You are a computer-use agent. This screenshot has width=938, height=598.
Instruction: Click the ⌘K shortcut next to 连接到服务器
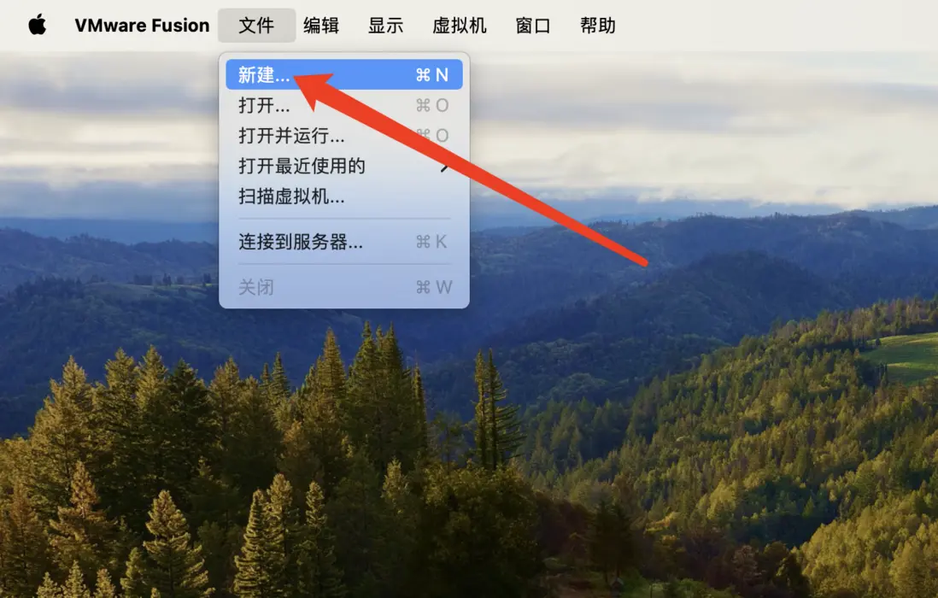pos(431,242)
